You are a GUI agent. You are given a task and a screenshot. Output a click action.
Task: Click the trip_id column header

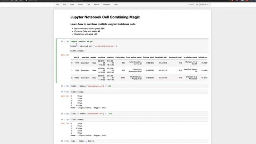76,57
